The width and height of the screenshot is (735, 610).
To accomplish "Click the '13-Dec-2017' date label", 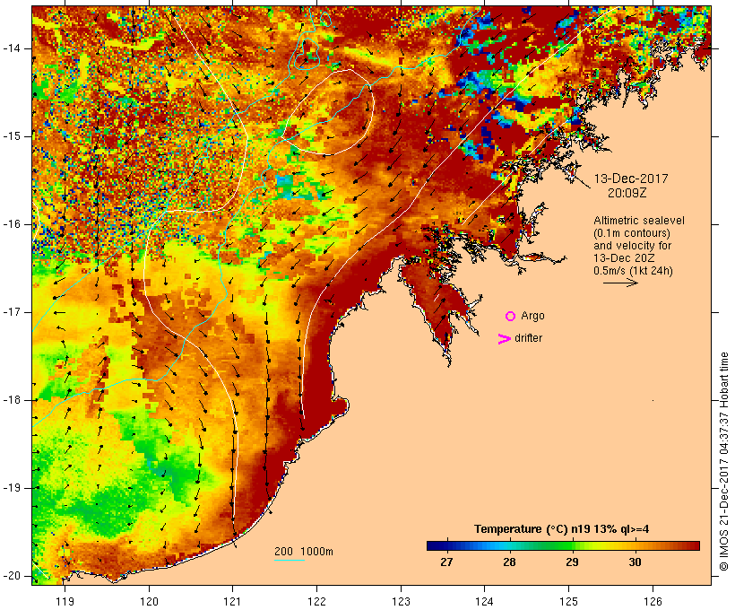I will click(x=631, y=179).
